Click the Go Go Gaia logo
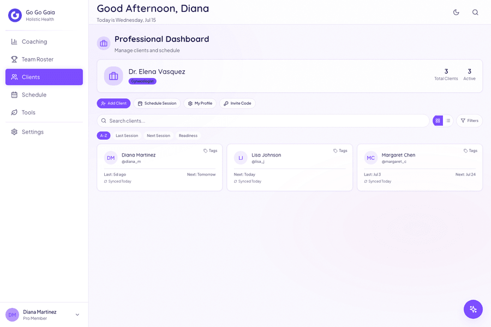 (x=15, y=15)
